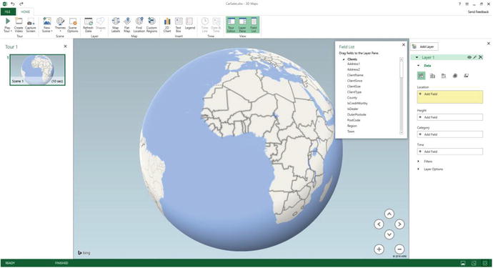Switch to Flat Map view

(127, 25)
